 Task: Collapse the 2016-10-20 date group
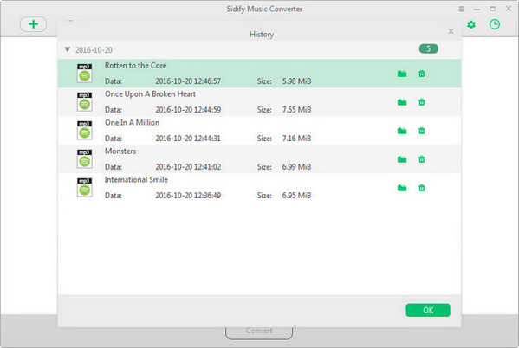(x=68, y=49)
